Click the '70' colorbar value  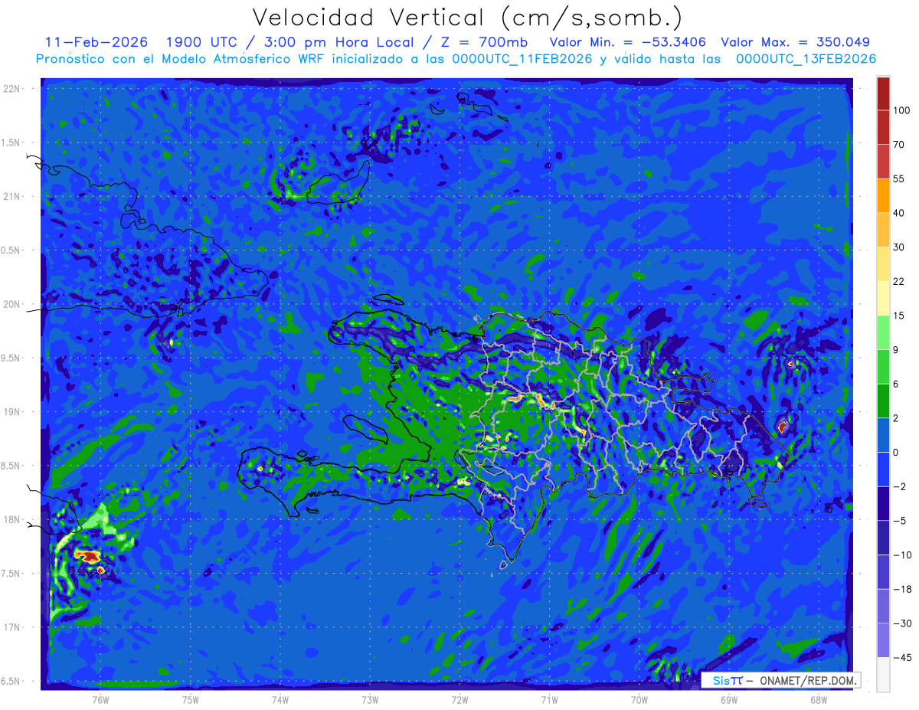[899, 144]
